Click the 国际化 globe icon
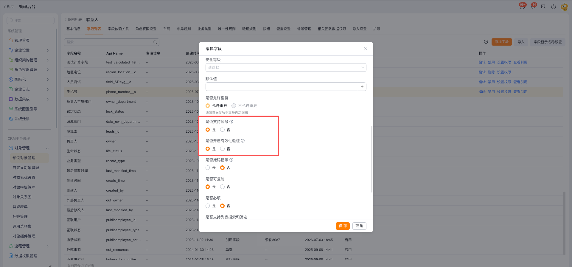 11,80
